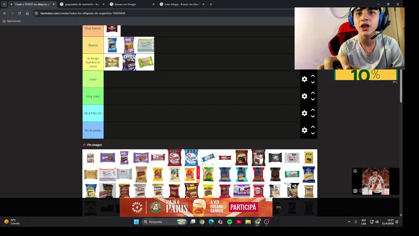The width and height of the screenshot is (419, 236).
Task: Move the malo row down
Action: coord(313,83)
